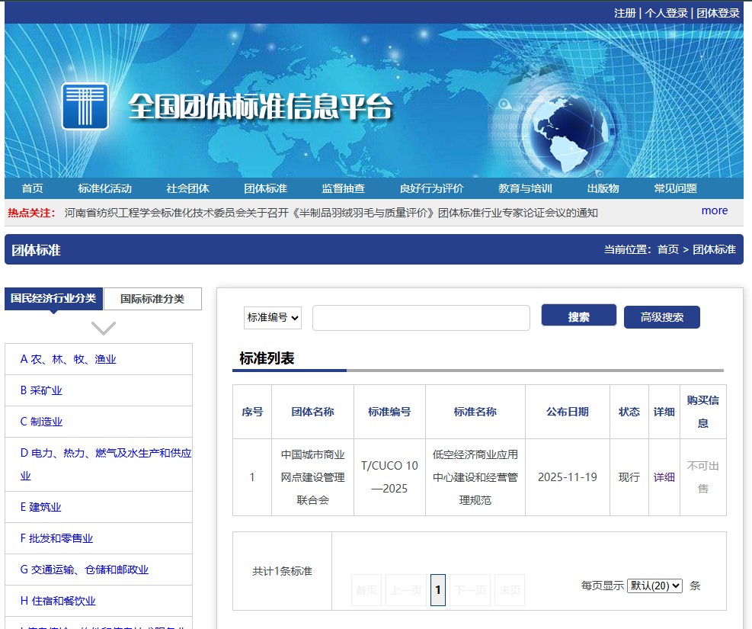This screenshot has width=752, height=629.
Task: Switch to 国际标准分类 tab
Action: tap(152, 299)
